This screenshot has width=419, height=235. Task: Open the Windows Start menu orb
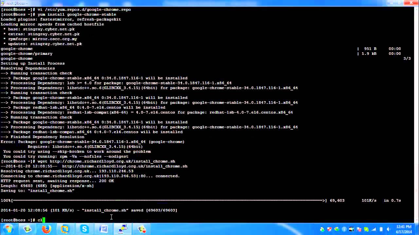(9, 229)
